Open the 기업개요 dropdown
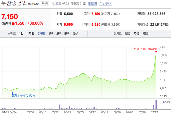Viewport: 171px width, 114px height. (105, 3)
